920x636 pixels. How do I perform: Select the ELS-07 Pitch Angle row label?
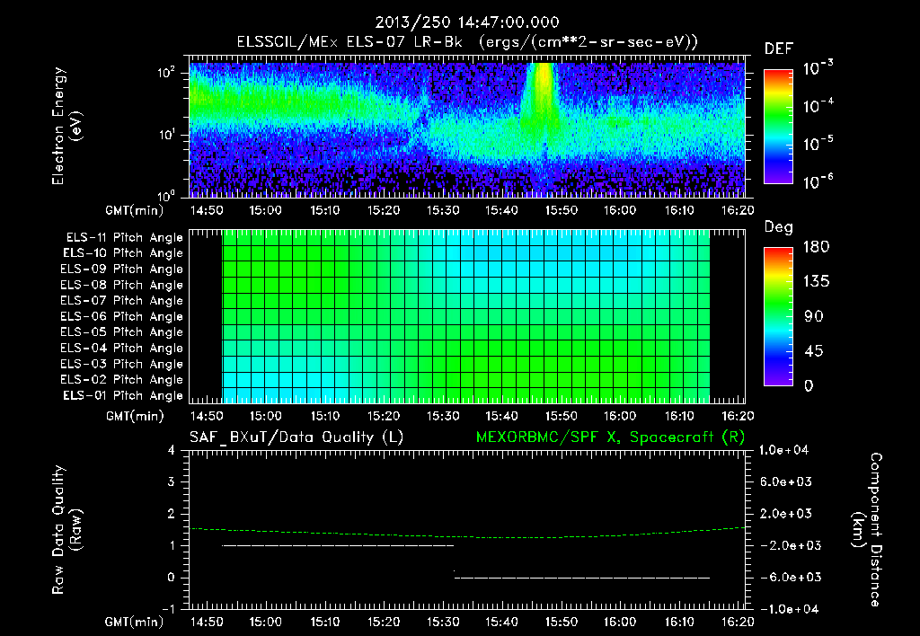tap(121, 300)
